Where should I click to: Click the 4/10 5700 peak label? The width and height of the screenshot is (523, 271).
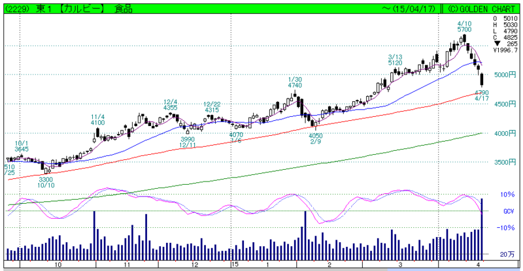coord(464,27)
